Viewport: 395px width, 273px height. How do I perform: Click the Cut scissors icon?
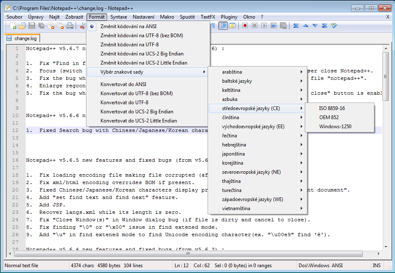click(x=82, y=26)
